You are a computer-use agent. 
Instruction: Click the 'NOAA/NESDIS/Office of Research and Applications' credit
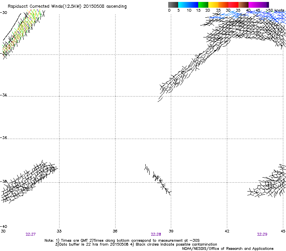[228, 249]
